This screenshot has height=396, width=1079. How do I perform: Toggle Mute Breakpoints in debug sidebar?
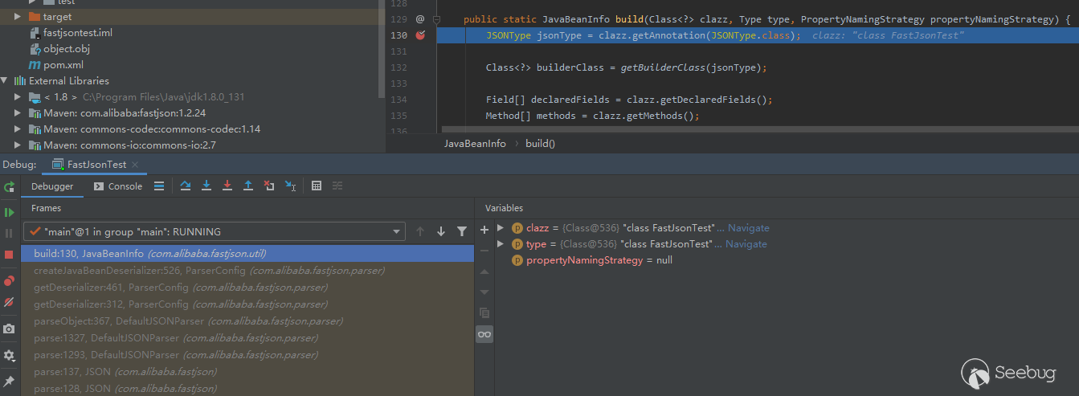click(10, 303)
